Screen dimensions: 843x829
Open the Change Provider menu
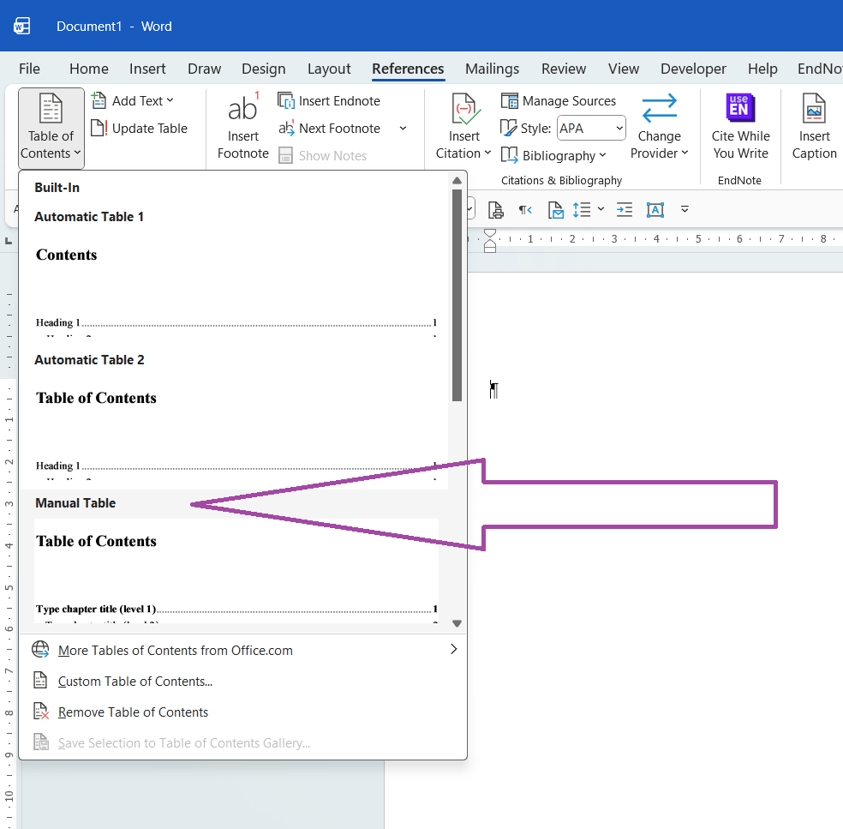[659, 128]
